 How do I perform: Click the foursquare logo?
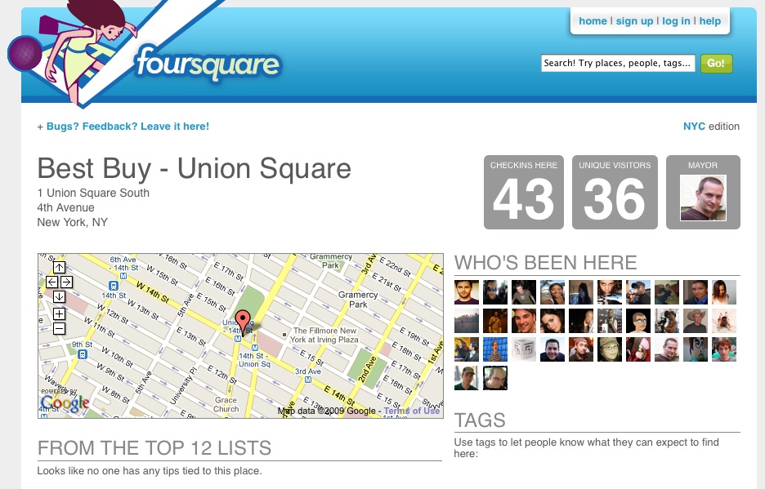pos(208,64)
